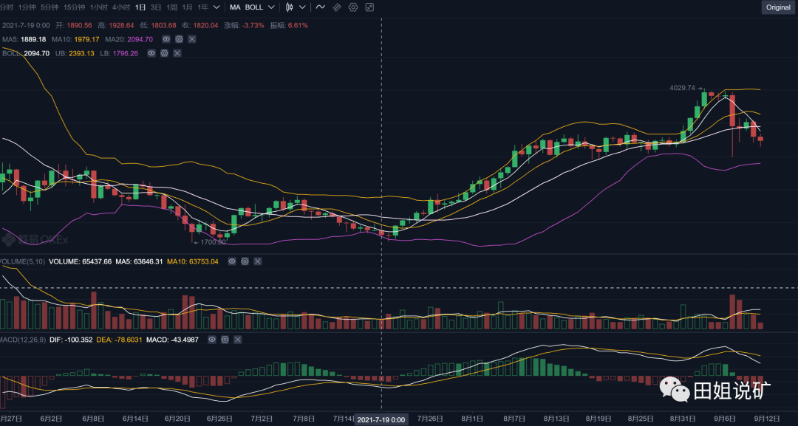Click the 涨幅 value -3.73%
Image resolution: width=798 pixels, height=426 pixels.
253,25
